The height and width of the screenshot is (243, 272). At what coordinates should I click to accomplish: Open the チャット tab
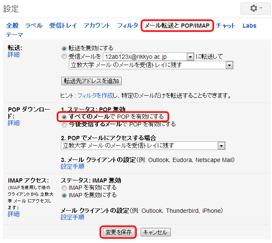point(225,26)
